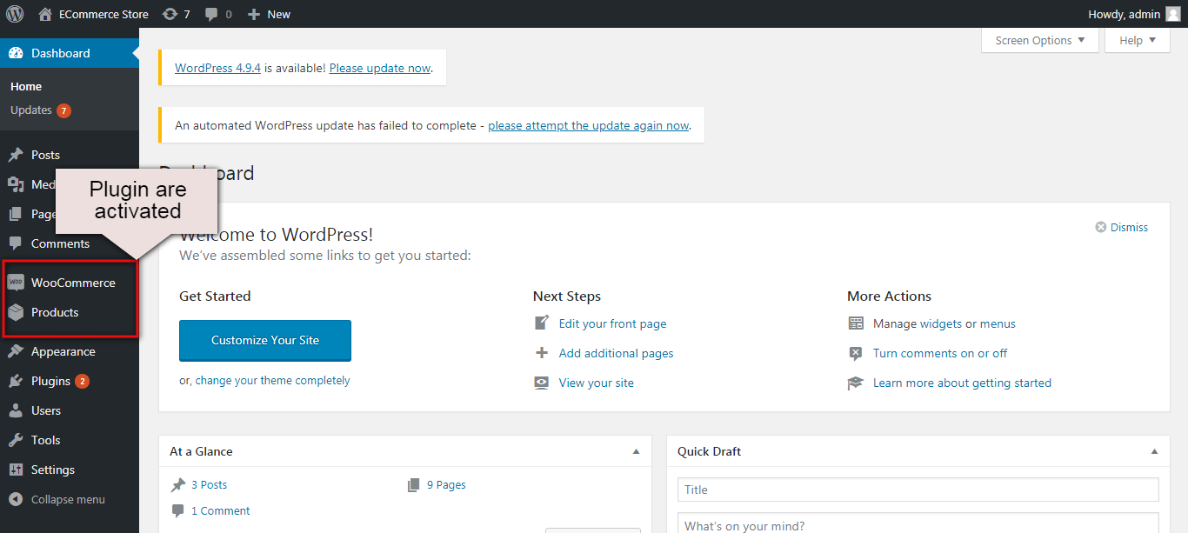Click the Quick Draft Title field
The image size is (1188, 533).
(918, 490)
